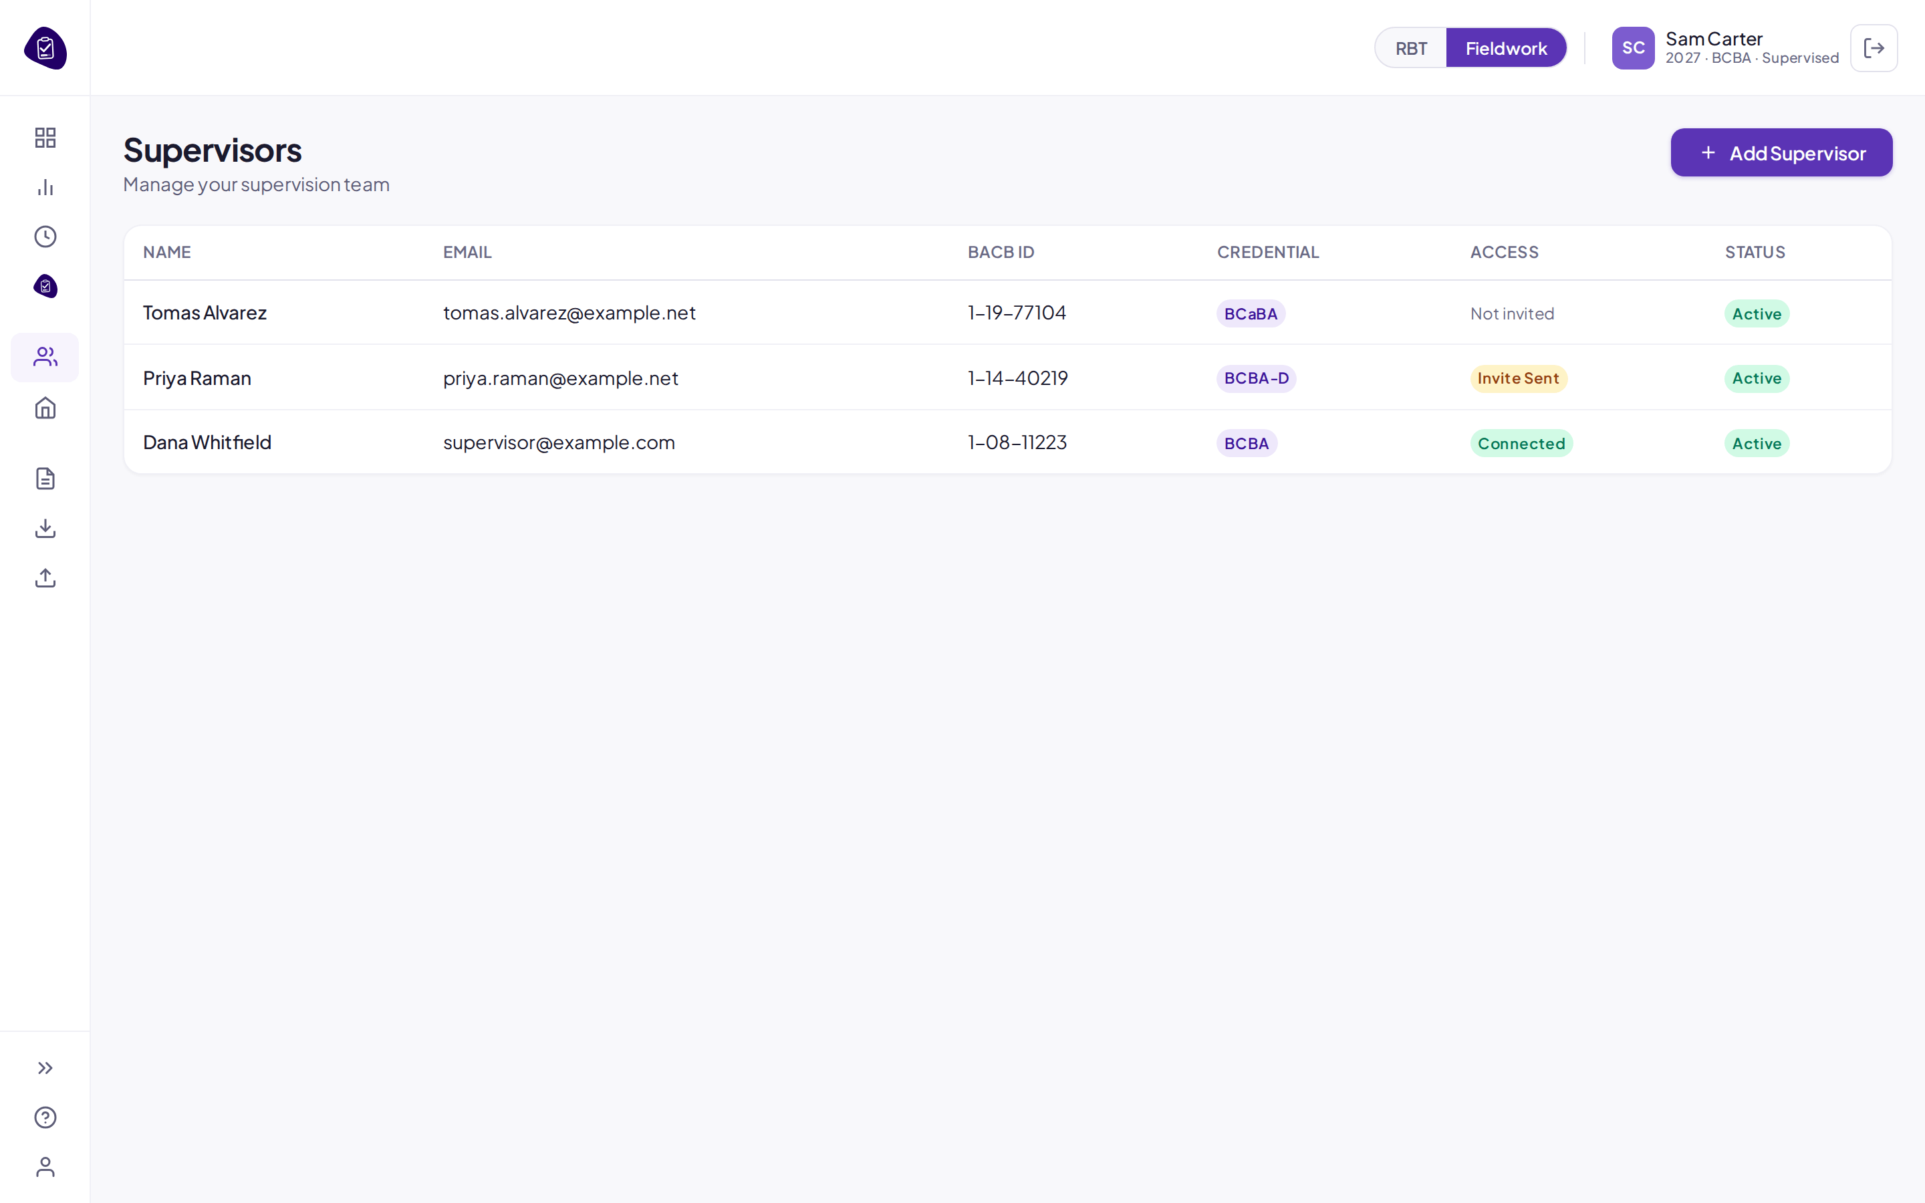Screen dimensions: 1925x1203
Task: Click the logout icon button
Action: (1874, 47)
